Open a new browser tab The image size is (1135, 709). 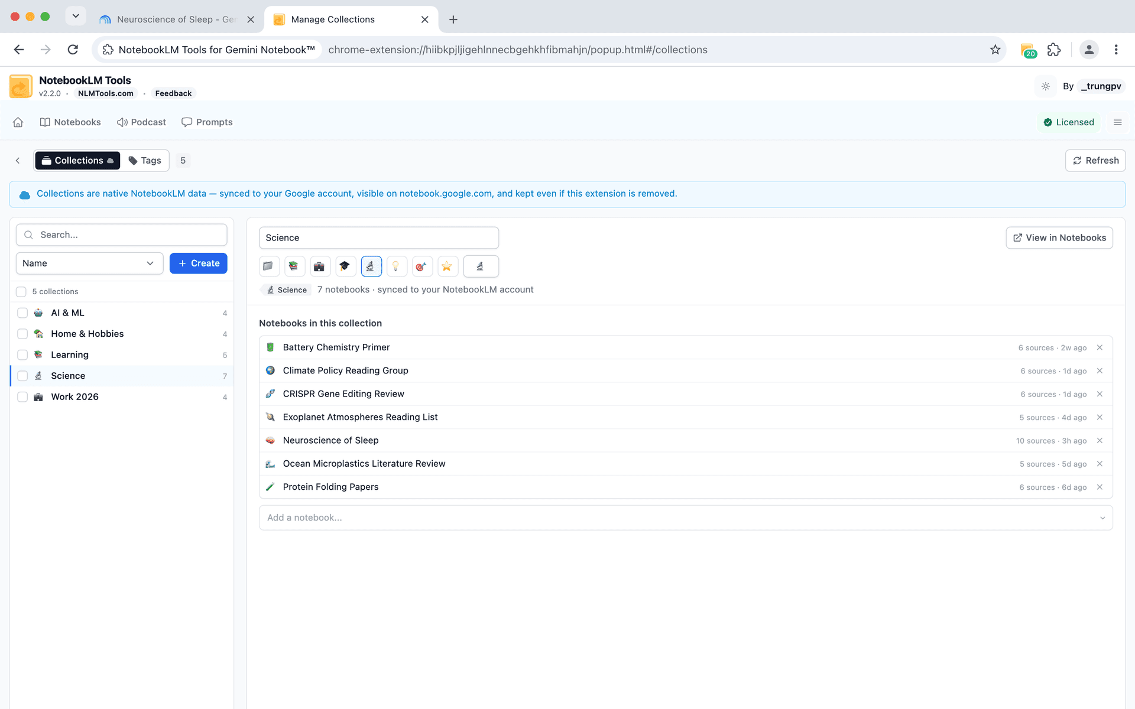click(x=453, y=19)
